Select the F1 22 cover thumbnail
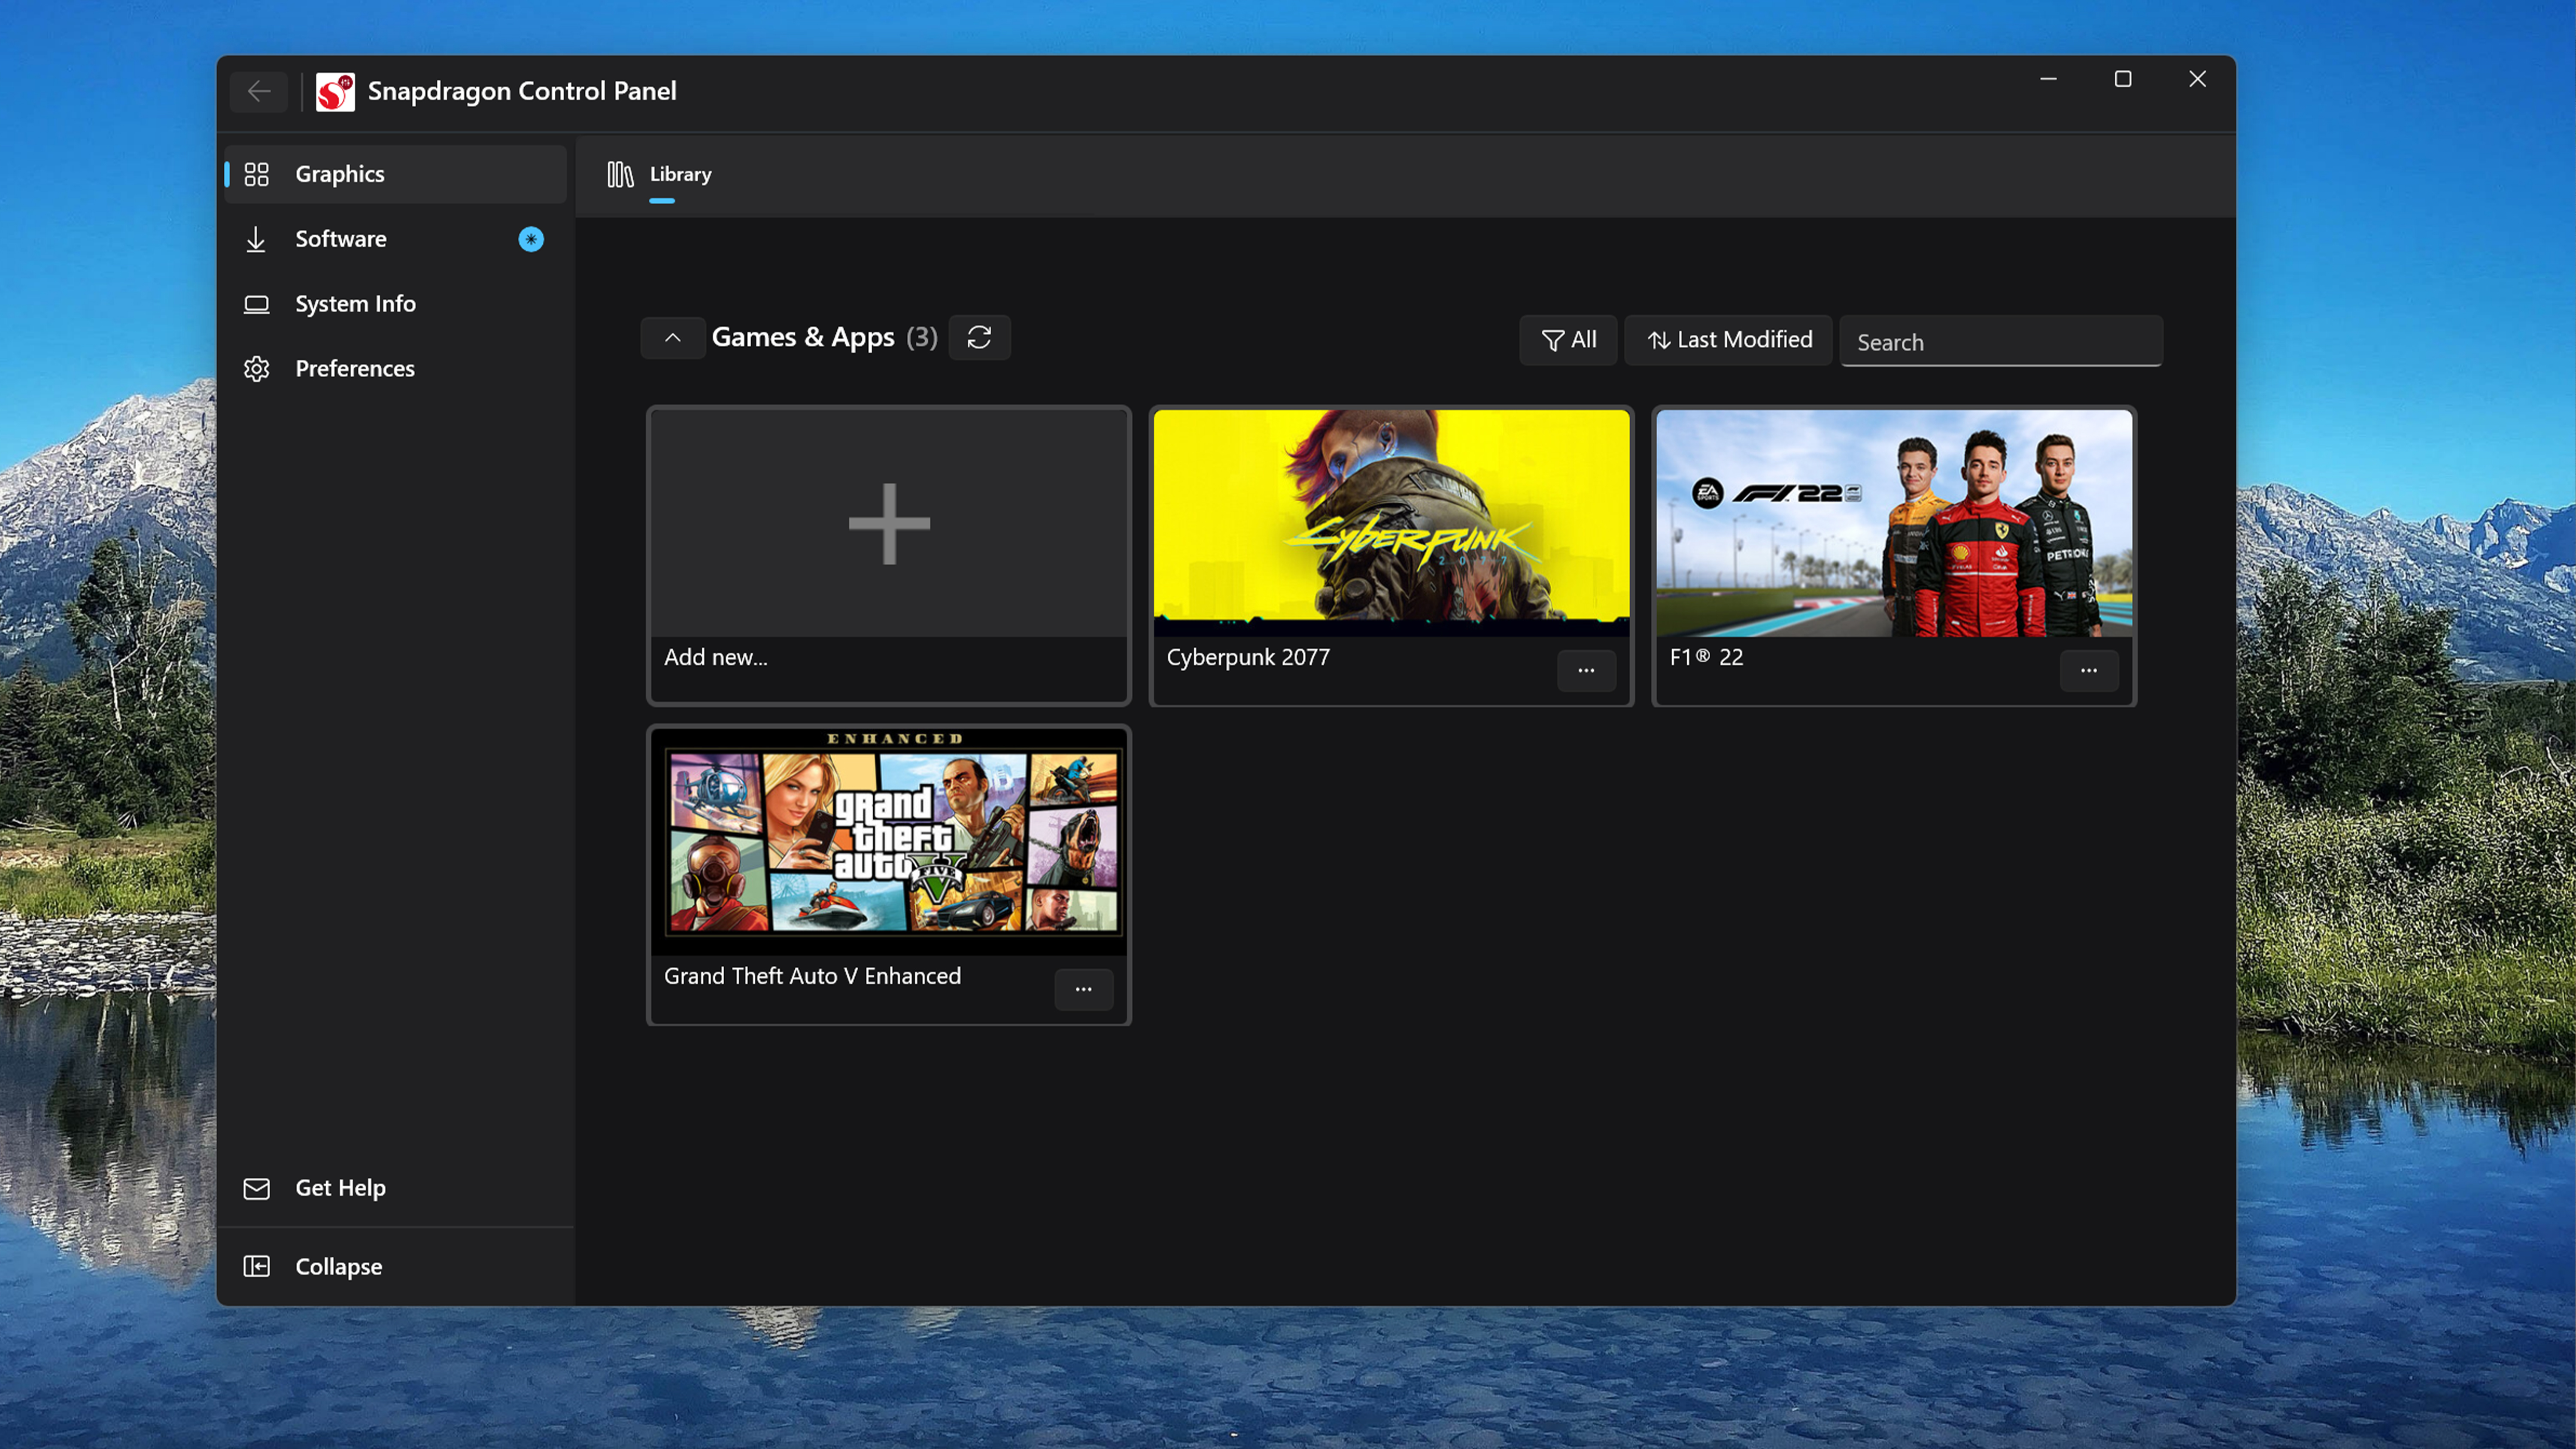 tap(1893, 522)
